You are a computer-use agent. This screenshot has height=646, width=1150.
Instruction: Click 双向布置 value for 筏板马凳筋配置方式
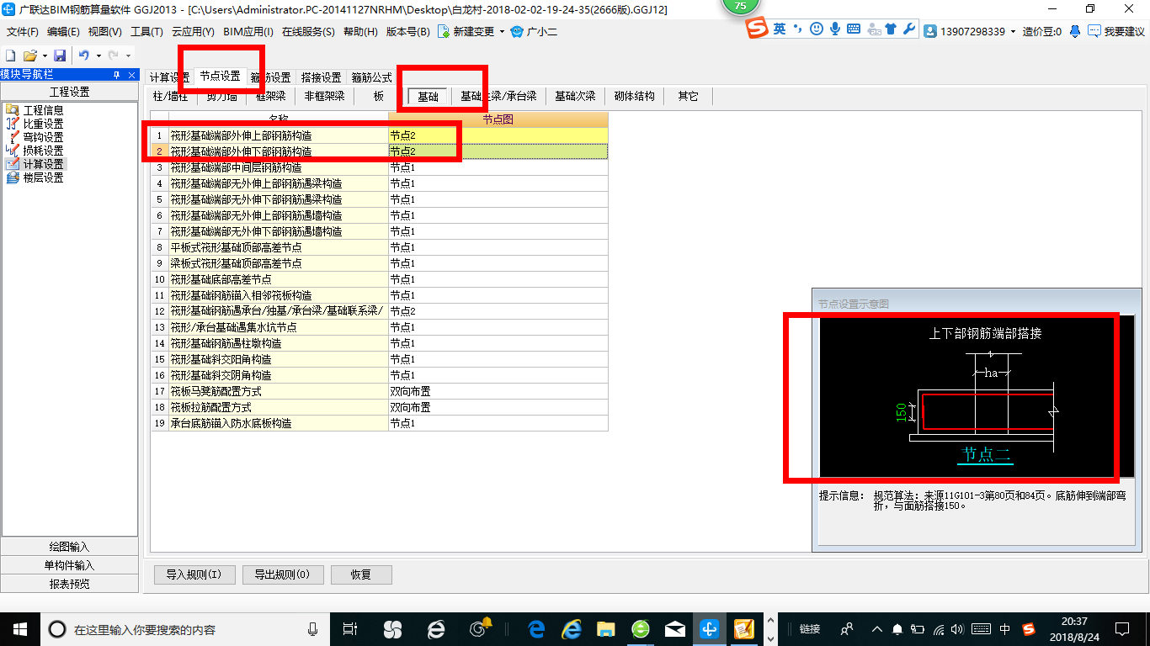click(x=498, y=391)
